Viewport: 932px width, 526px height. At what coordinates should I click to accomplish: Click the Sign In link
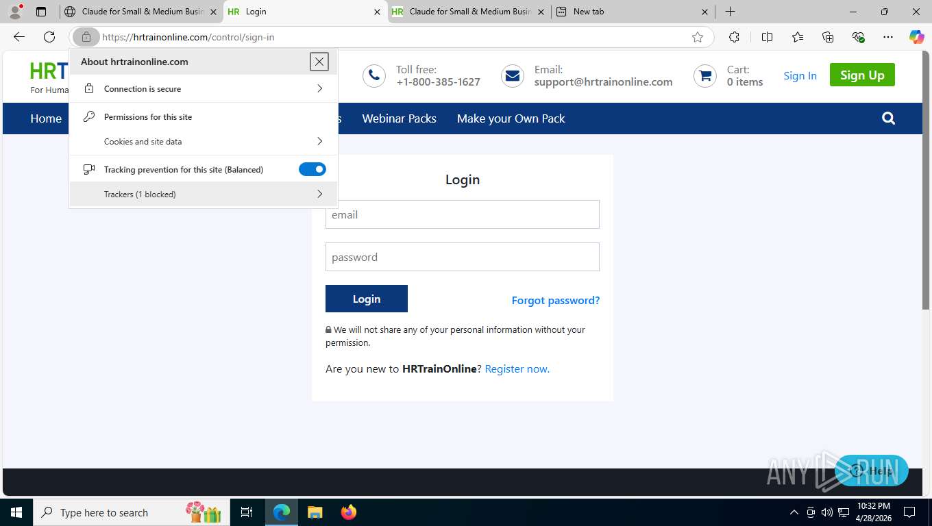tap(800, 75)
